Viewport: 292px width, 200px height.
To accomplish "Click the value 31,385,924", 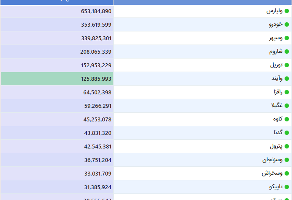I will click(98, 187).
